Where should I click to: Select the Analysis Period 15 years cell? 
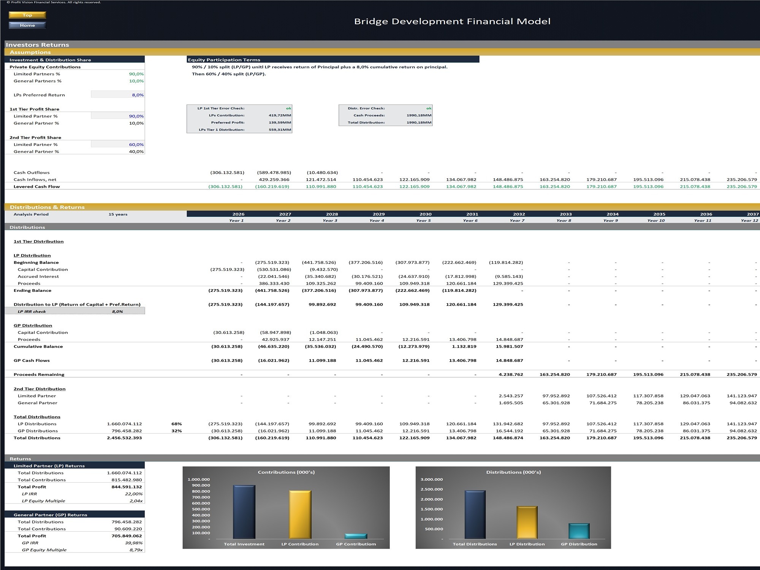click(118, 214)
